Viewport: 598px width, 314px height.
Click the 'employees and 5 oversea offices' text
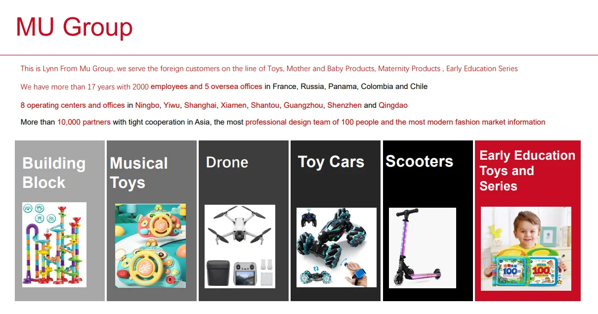coord(207,87)
